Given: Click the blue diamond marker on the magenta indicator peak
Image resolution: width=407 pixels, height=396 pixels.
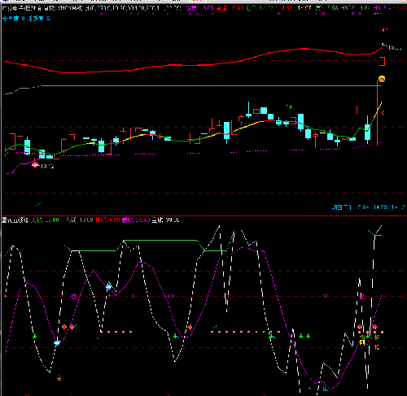Looking at the screenshot, I should point(109,286).
